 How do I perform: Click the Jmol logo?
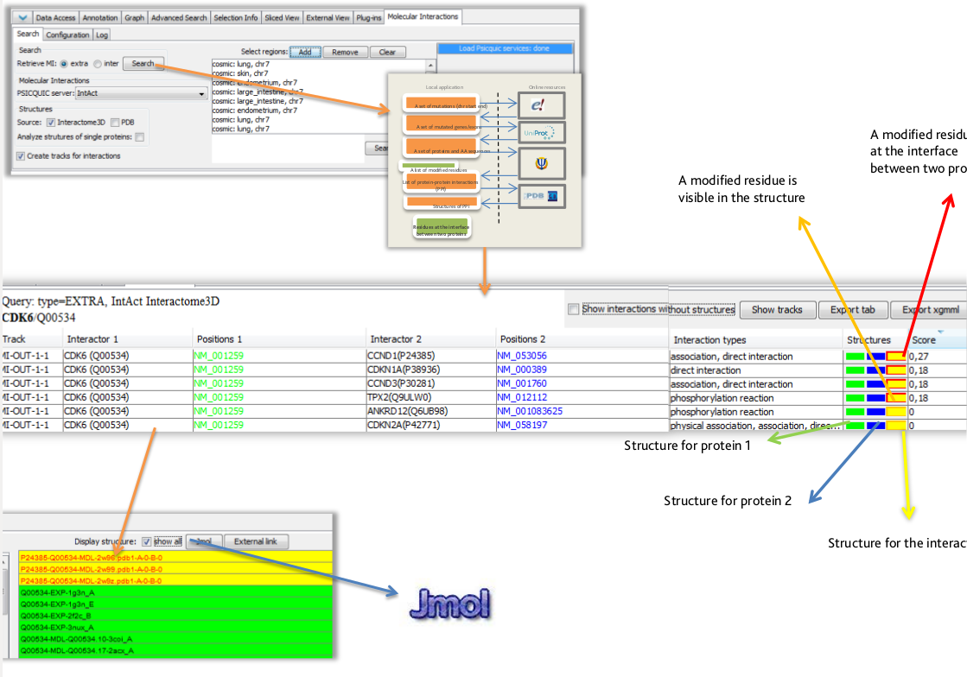[450, 603]
